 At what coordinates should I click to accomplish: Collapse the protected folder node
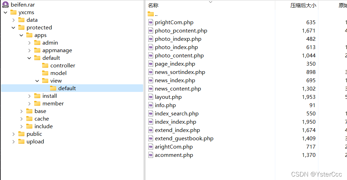coord(13,28)
